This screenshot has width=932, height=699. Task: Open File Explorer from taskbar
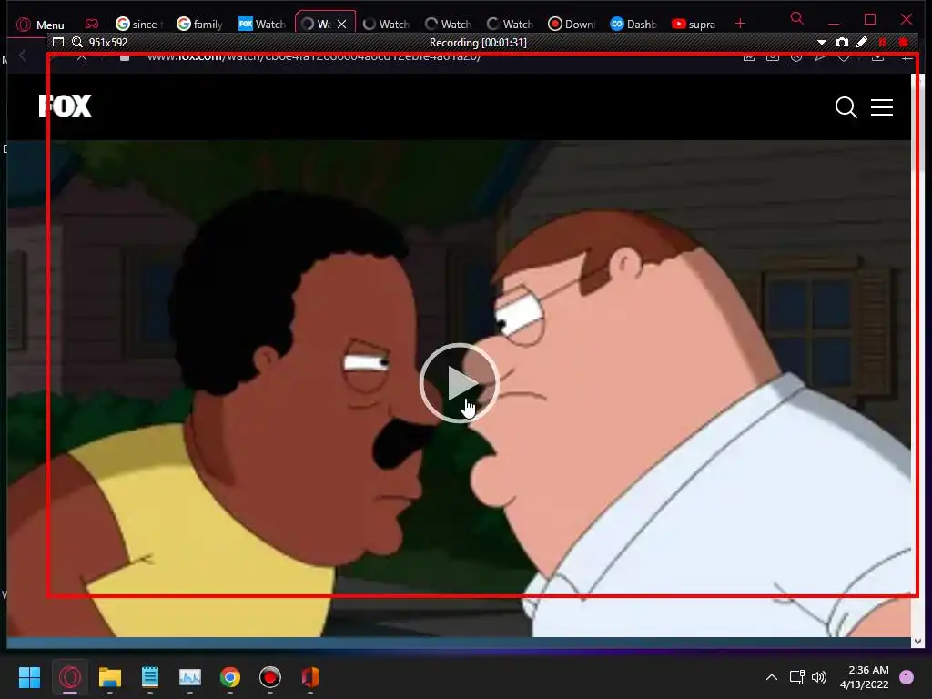pos(110,677)
